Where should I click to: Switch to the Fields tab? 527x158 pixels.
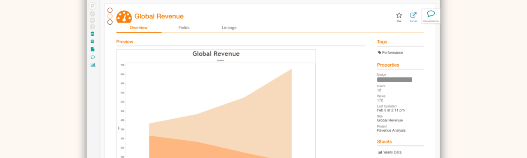(x=184, y=28)
